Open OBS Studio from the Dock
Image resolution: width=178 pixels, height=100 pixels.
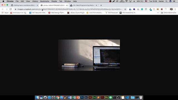[x=119, y=97]
